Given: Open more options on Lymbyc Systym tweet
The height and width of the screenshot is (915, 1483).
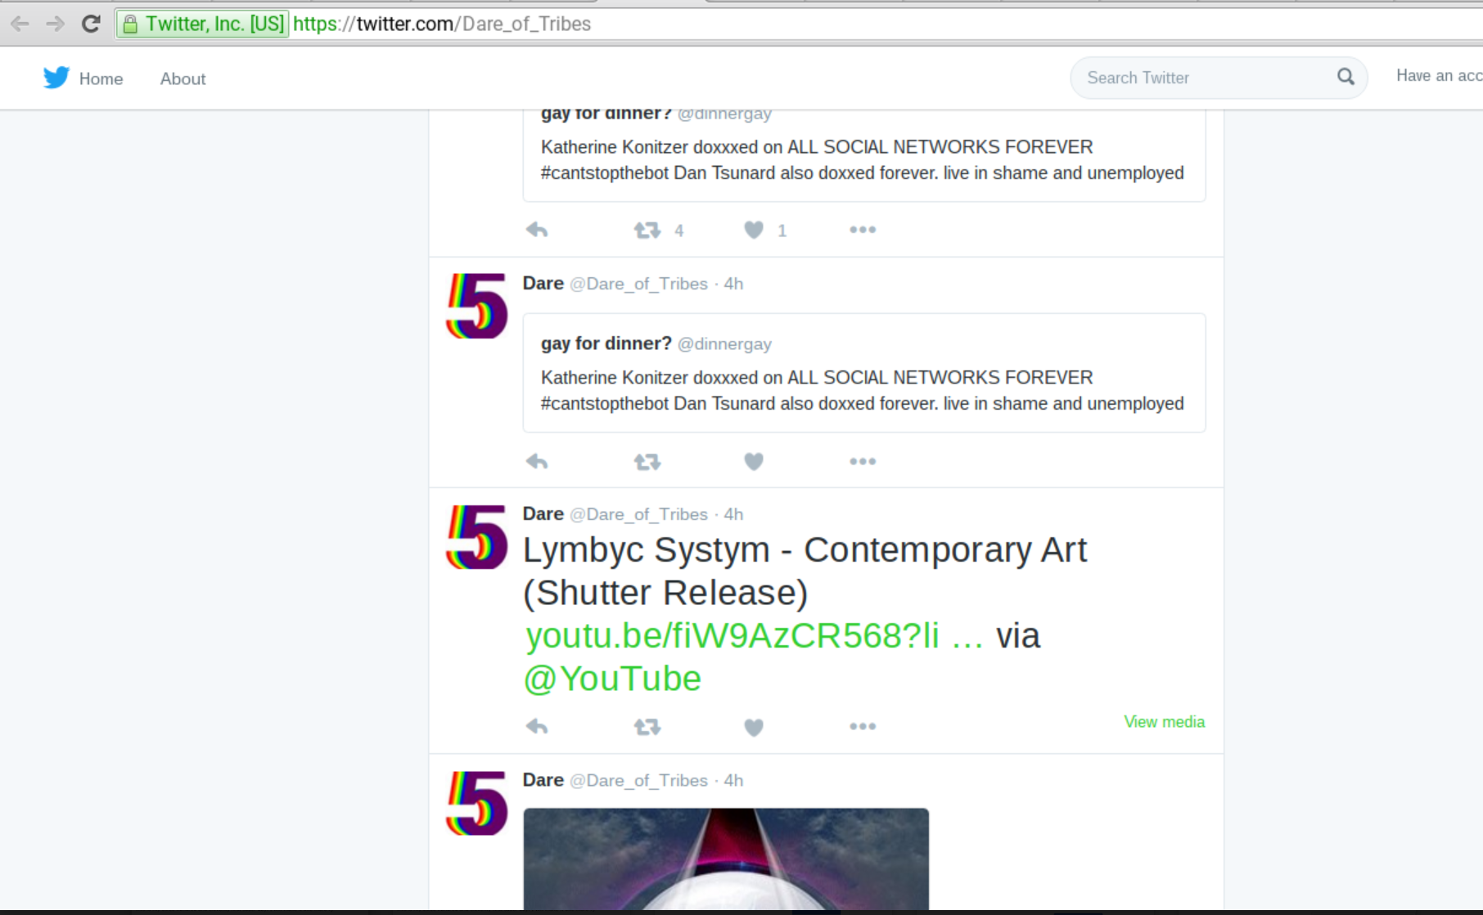Looking at the screenshot, I should 863,726.
